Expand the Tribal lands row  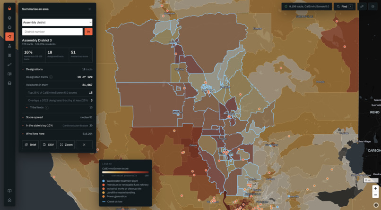tap(59, 107)
